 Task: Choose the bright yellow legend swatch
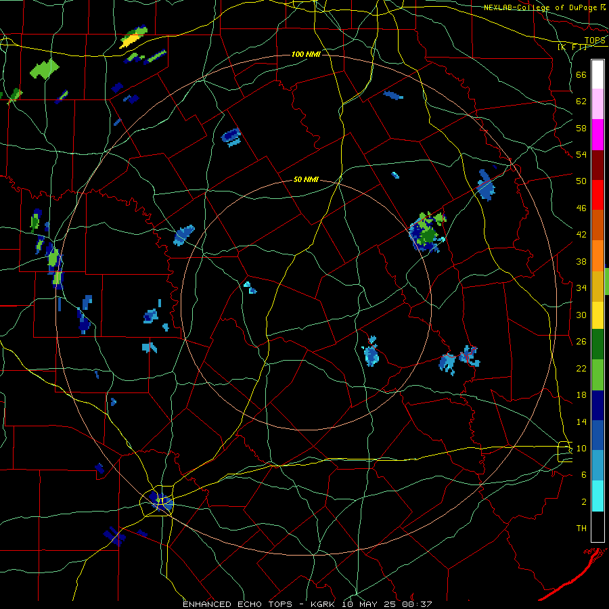[597, 315]
